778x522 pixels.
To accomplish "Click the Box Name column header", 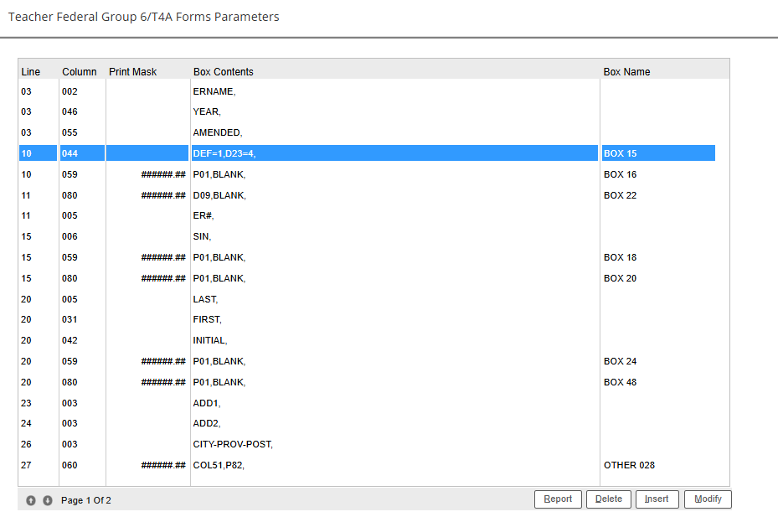I will click(x=626, y=72).
